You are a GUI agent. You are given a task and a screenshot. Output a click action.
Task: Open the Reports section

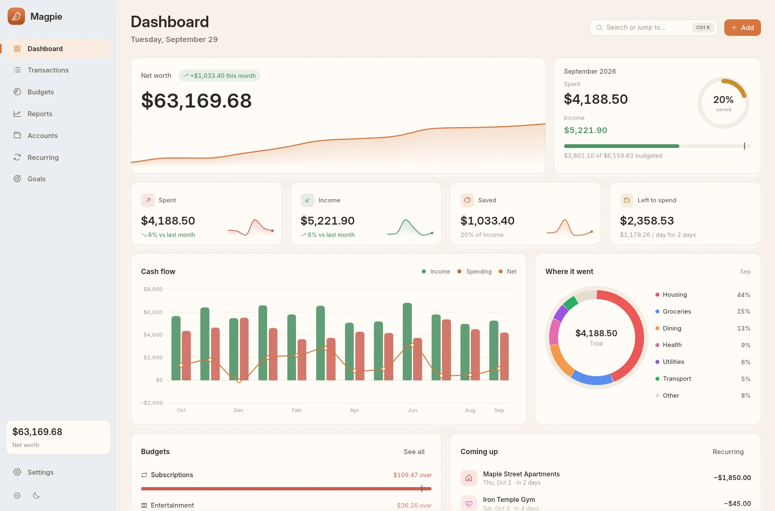58,114
